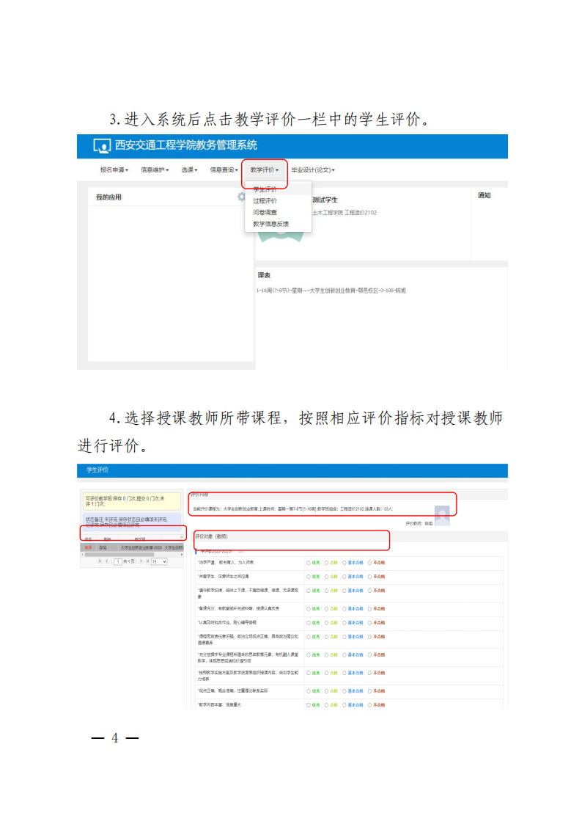Select the 未评 course row for 大学生创新创业教育
This screenshot has width=582, height=824.
point(132,547)
